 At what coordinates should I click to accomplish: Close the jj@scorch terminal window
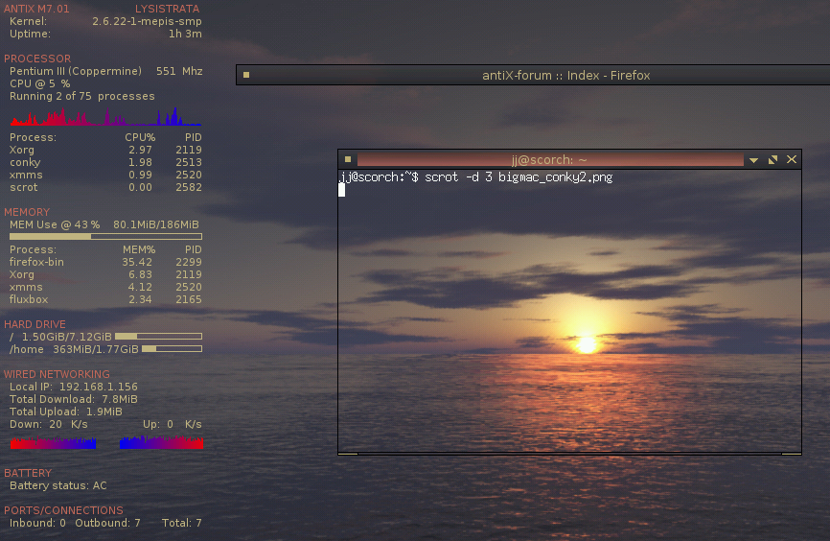[x=792, y=159]
